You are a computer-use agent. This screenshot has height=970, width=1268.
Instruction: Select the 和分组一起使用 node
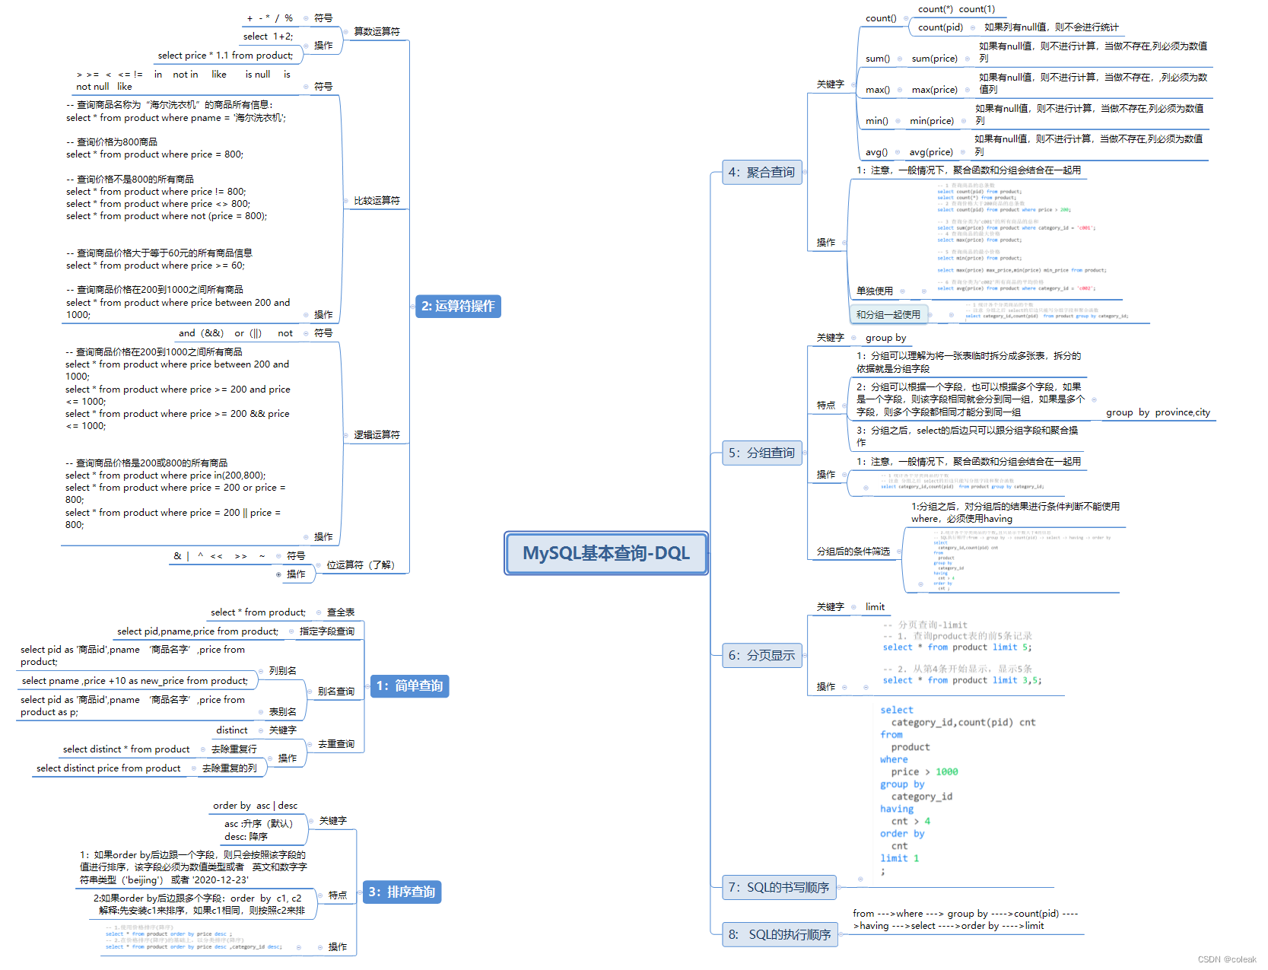click(888, 315)
